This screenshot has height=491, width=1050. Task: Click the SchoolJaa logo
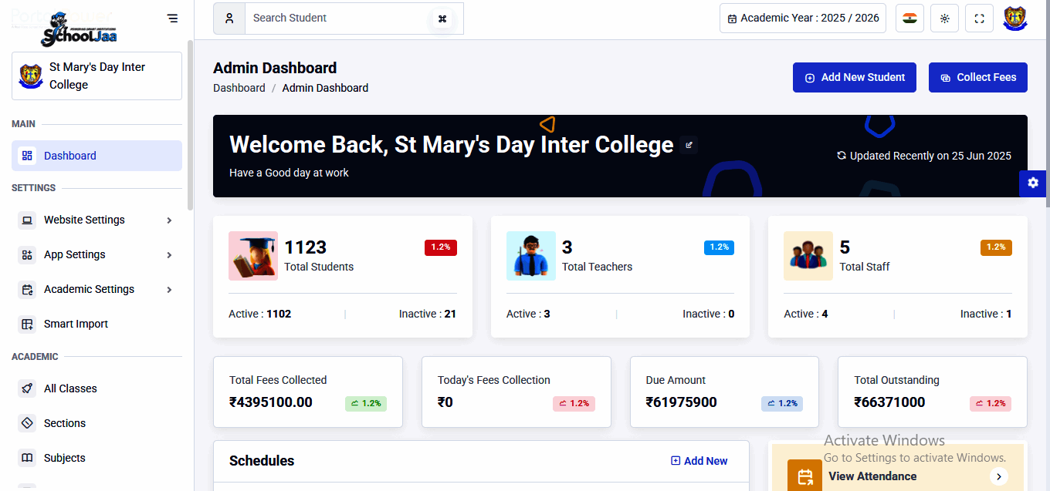79,29
